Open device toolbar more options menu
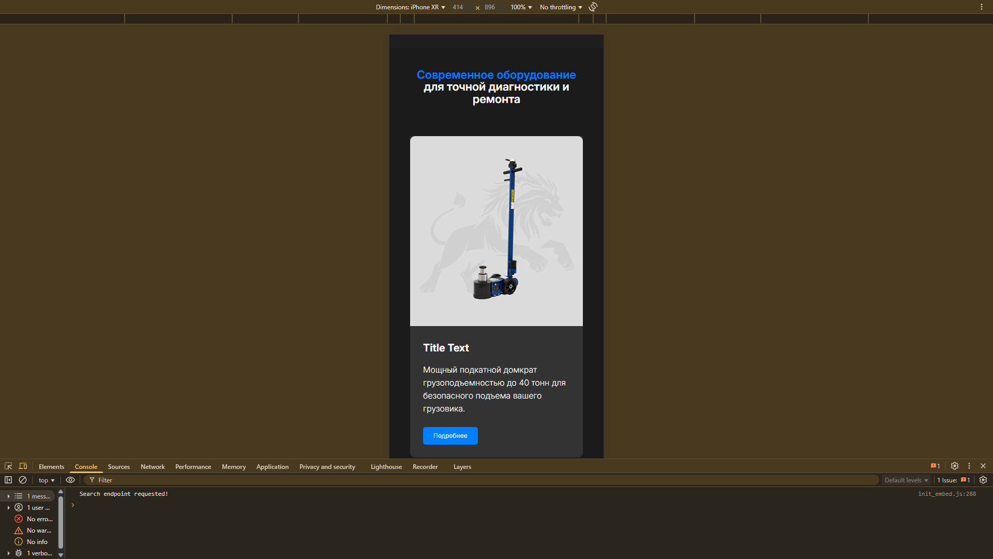993x559 pixels. (981, 7)
